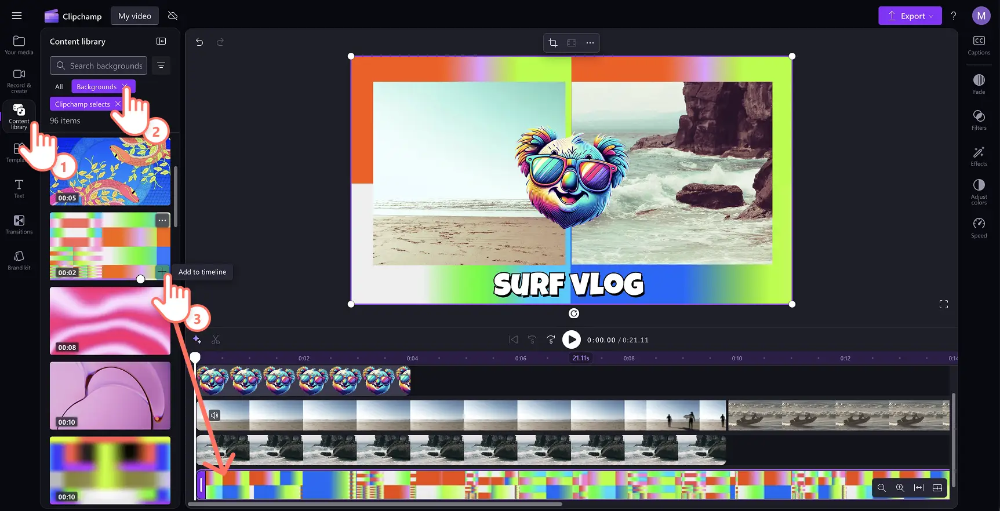Click the timeline playhead at start

click(x=195, y=357)
